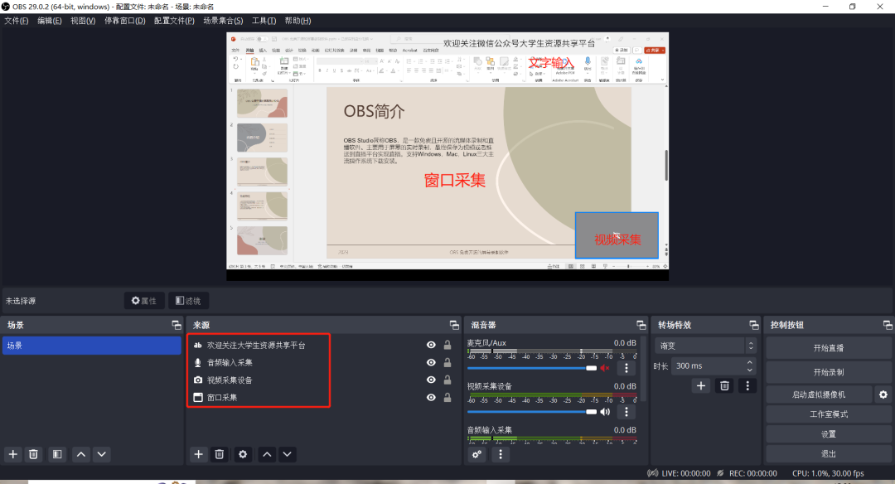This screenshot has width=895, height=484.
Task: Adjust the 300 ms duration stepper
Action: (x=749, y=365)
